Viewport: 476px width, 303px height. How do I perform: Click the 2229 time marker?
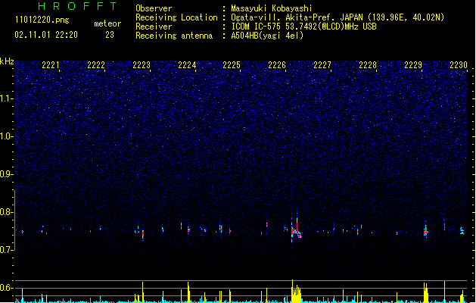coord(413,65)
